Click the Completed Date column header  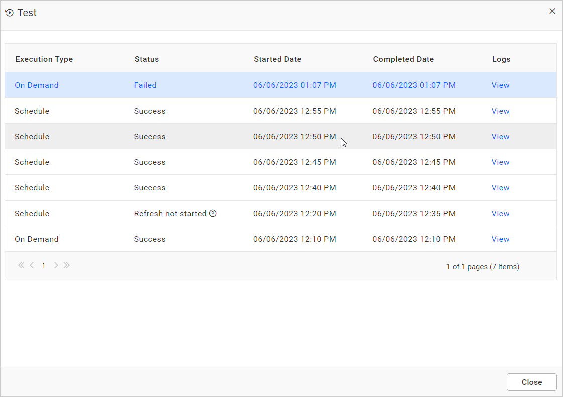click(x=403, y=59)
